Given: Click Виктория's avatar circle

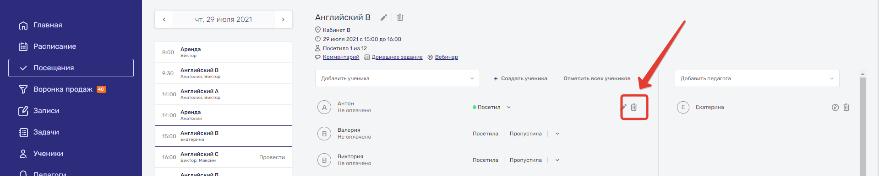Looking at the screenshot, I should point(324,160).
